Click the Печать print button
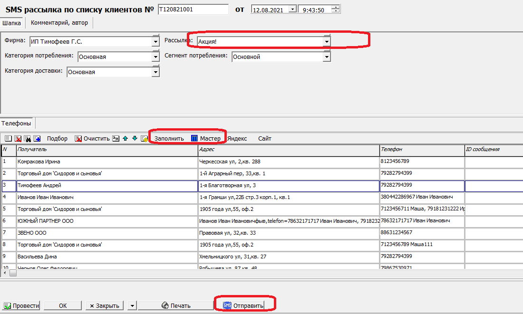This screenshot has height=314, width=523. (x=176, y=305)
